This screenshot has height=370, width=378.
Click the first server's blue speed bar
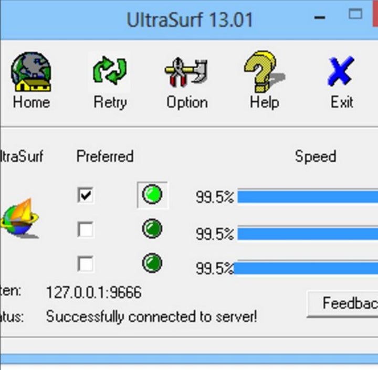[307, 197]
